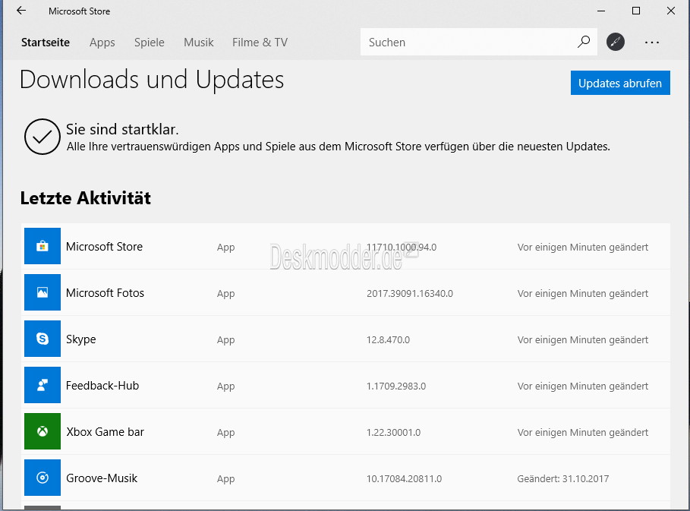Select the Xbox Game bar row name
Image resolution: width=690 pixels, height=511 pixels.
[x=106, y=432]
